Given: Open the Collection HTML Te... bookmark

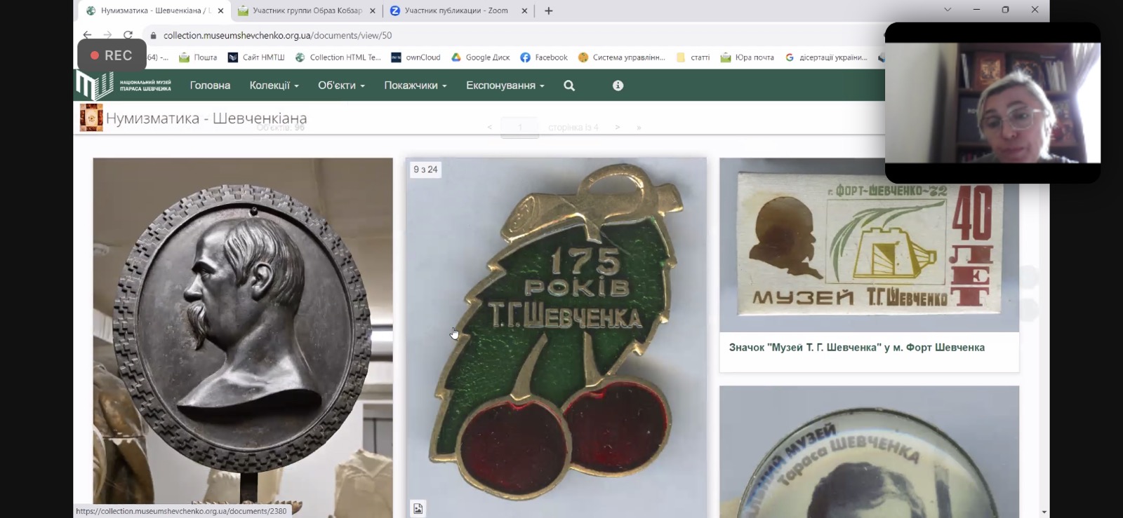Looking at the screenshot, I should [338, 57].
